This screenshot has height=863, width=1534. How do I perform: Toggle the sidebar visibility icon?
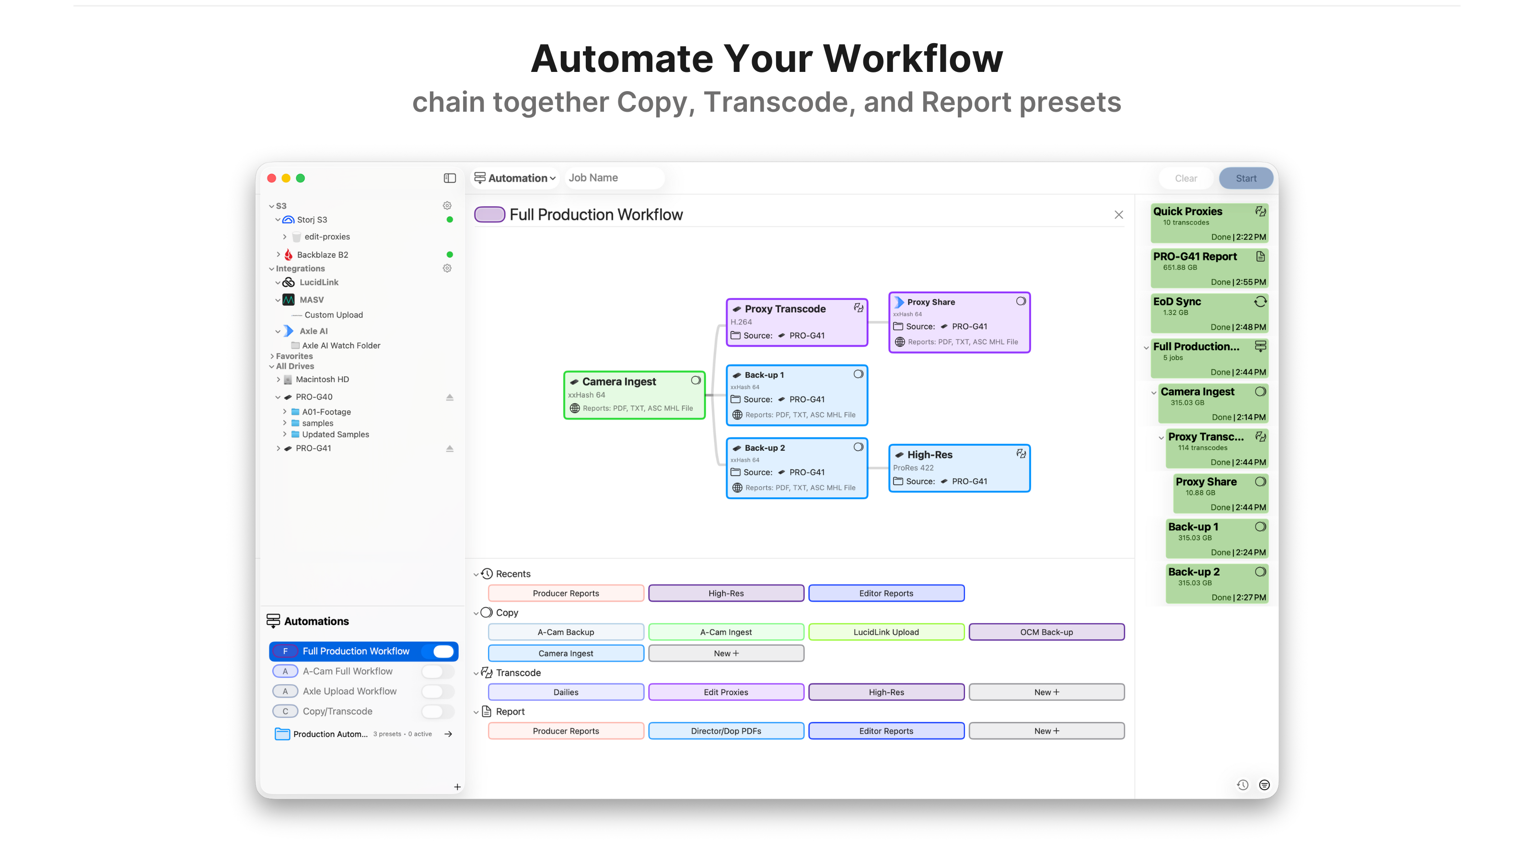click(450, 178)
